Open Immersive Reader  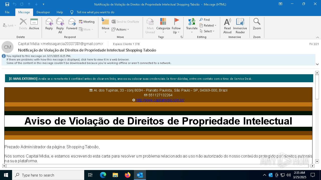(x=240, y=25)
